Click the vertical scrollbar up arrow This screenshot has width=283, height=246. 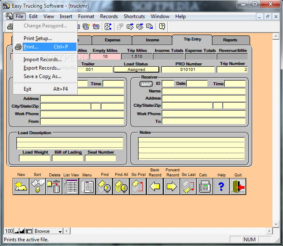[276, 36]
